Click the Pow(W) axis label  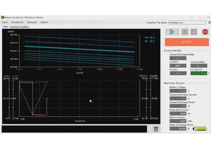(x=154, y=76)
